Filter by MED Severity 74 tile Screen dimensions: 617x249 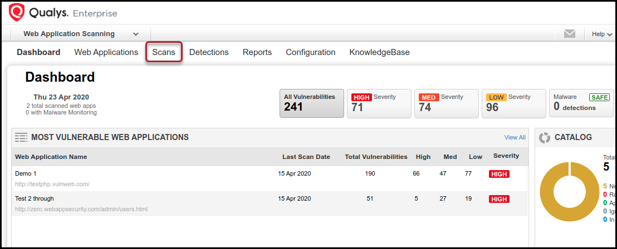coord(446,103)
